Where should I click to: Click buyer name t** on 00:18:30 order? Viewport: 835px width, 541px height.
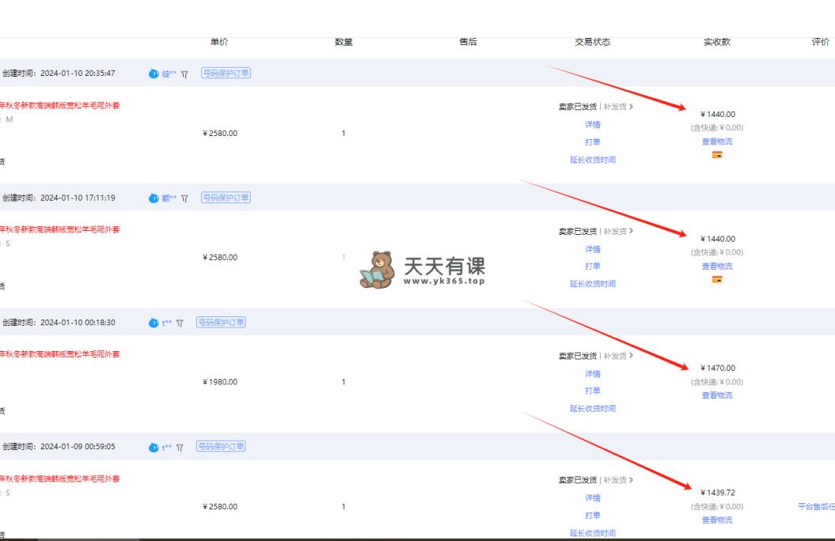167,323
